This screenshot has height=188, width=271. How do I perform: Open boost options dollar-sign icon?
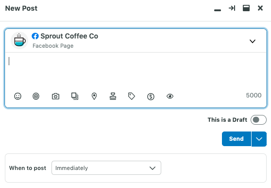pyautogui.click(x=151, y=96)
